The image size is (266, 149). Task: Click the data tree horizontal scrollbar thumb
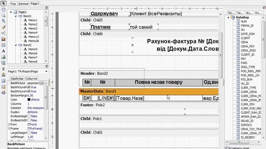click(239, 142)
